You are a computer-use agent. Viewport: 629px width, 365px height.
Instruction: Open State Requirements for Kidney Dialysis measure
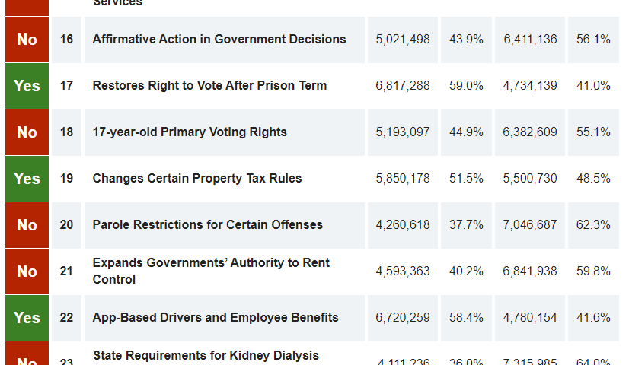(206, 355)
